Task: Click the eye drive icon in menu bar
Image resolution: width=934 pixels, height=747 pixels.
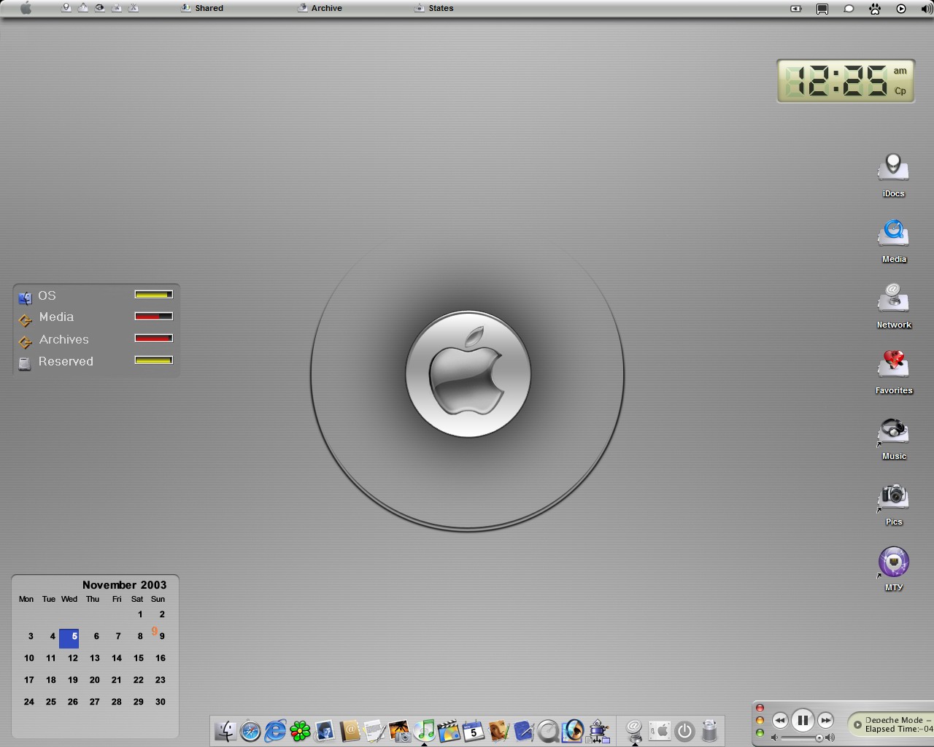Action: point(100,8)
